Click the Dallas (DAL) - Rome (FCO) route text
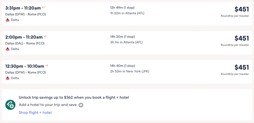 25,43
